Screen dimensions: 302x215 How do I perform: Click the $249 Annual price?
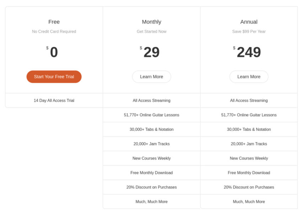point(248,52)
